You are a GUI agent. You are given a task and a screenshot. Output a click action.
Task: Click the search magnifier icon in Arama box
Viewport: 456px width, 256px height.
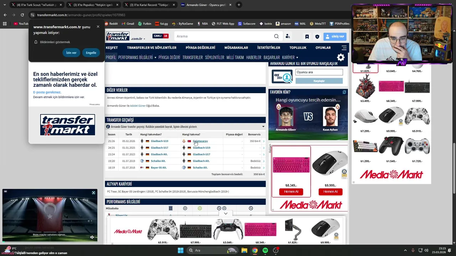(276, 36)
